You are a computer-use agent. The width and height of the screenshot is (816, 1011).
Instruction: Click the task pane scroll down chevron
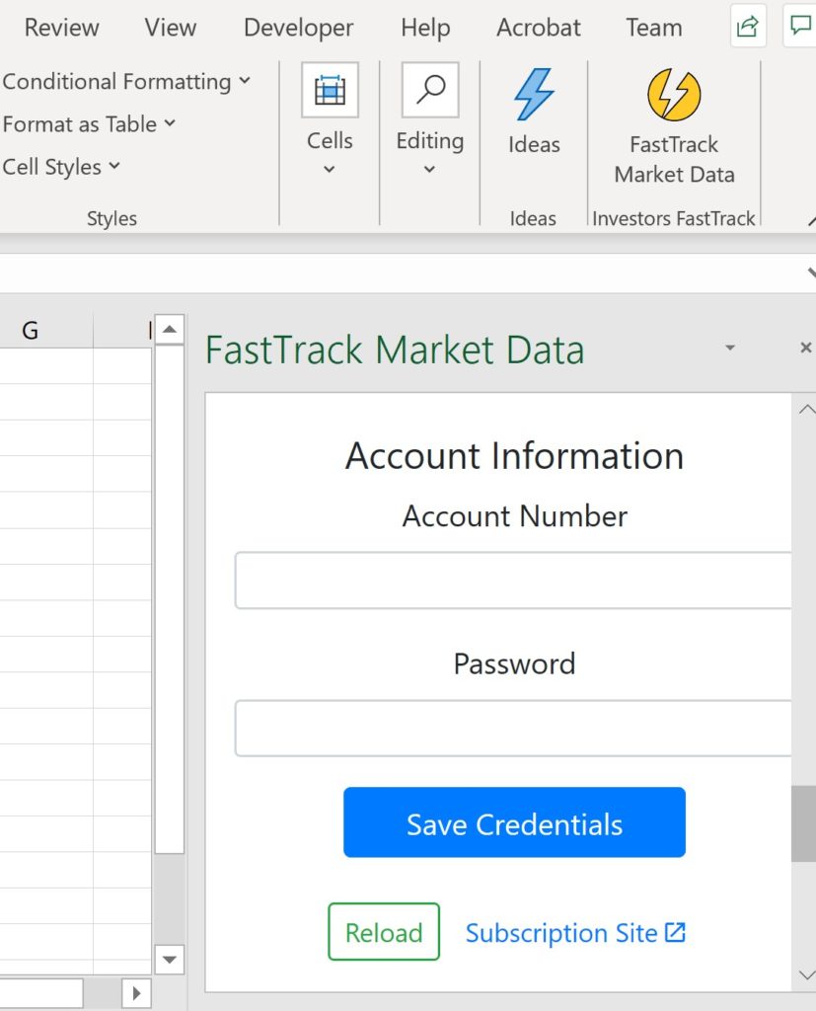[806, 974]
